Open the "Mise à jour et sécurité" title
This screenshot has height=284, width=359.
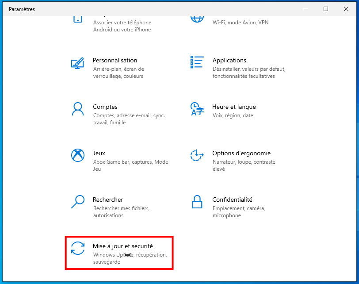(123, 246)
